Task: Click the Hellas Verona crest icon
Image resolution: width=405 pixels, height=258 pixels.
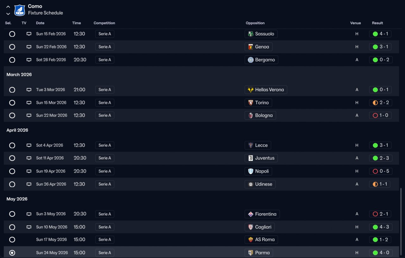Action: pos(251,90)
